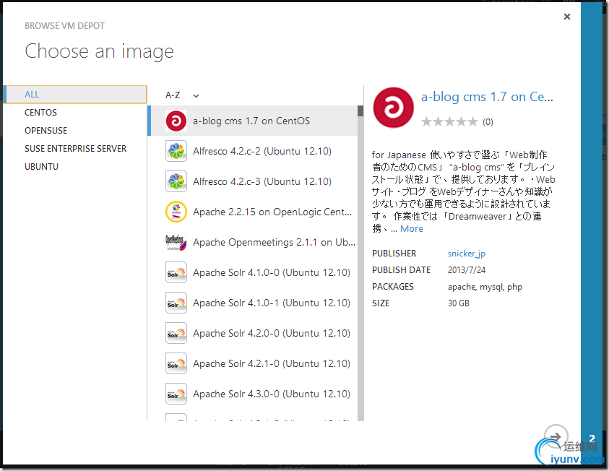This screenshot has width=609, height=471.
Task: Select Apache Solr 4.2.1-0 (Ubuntu 12.10)
Action: (271, 363)
